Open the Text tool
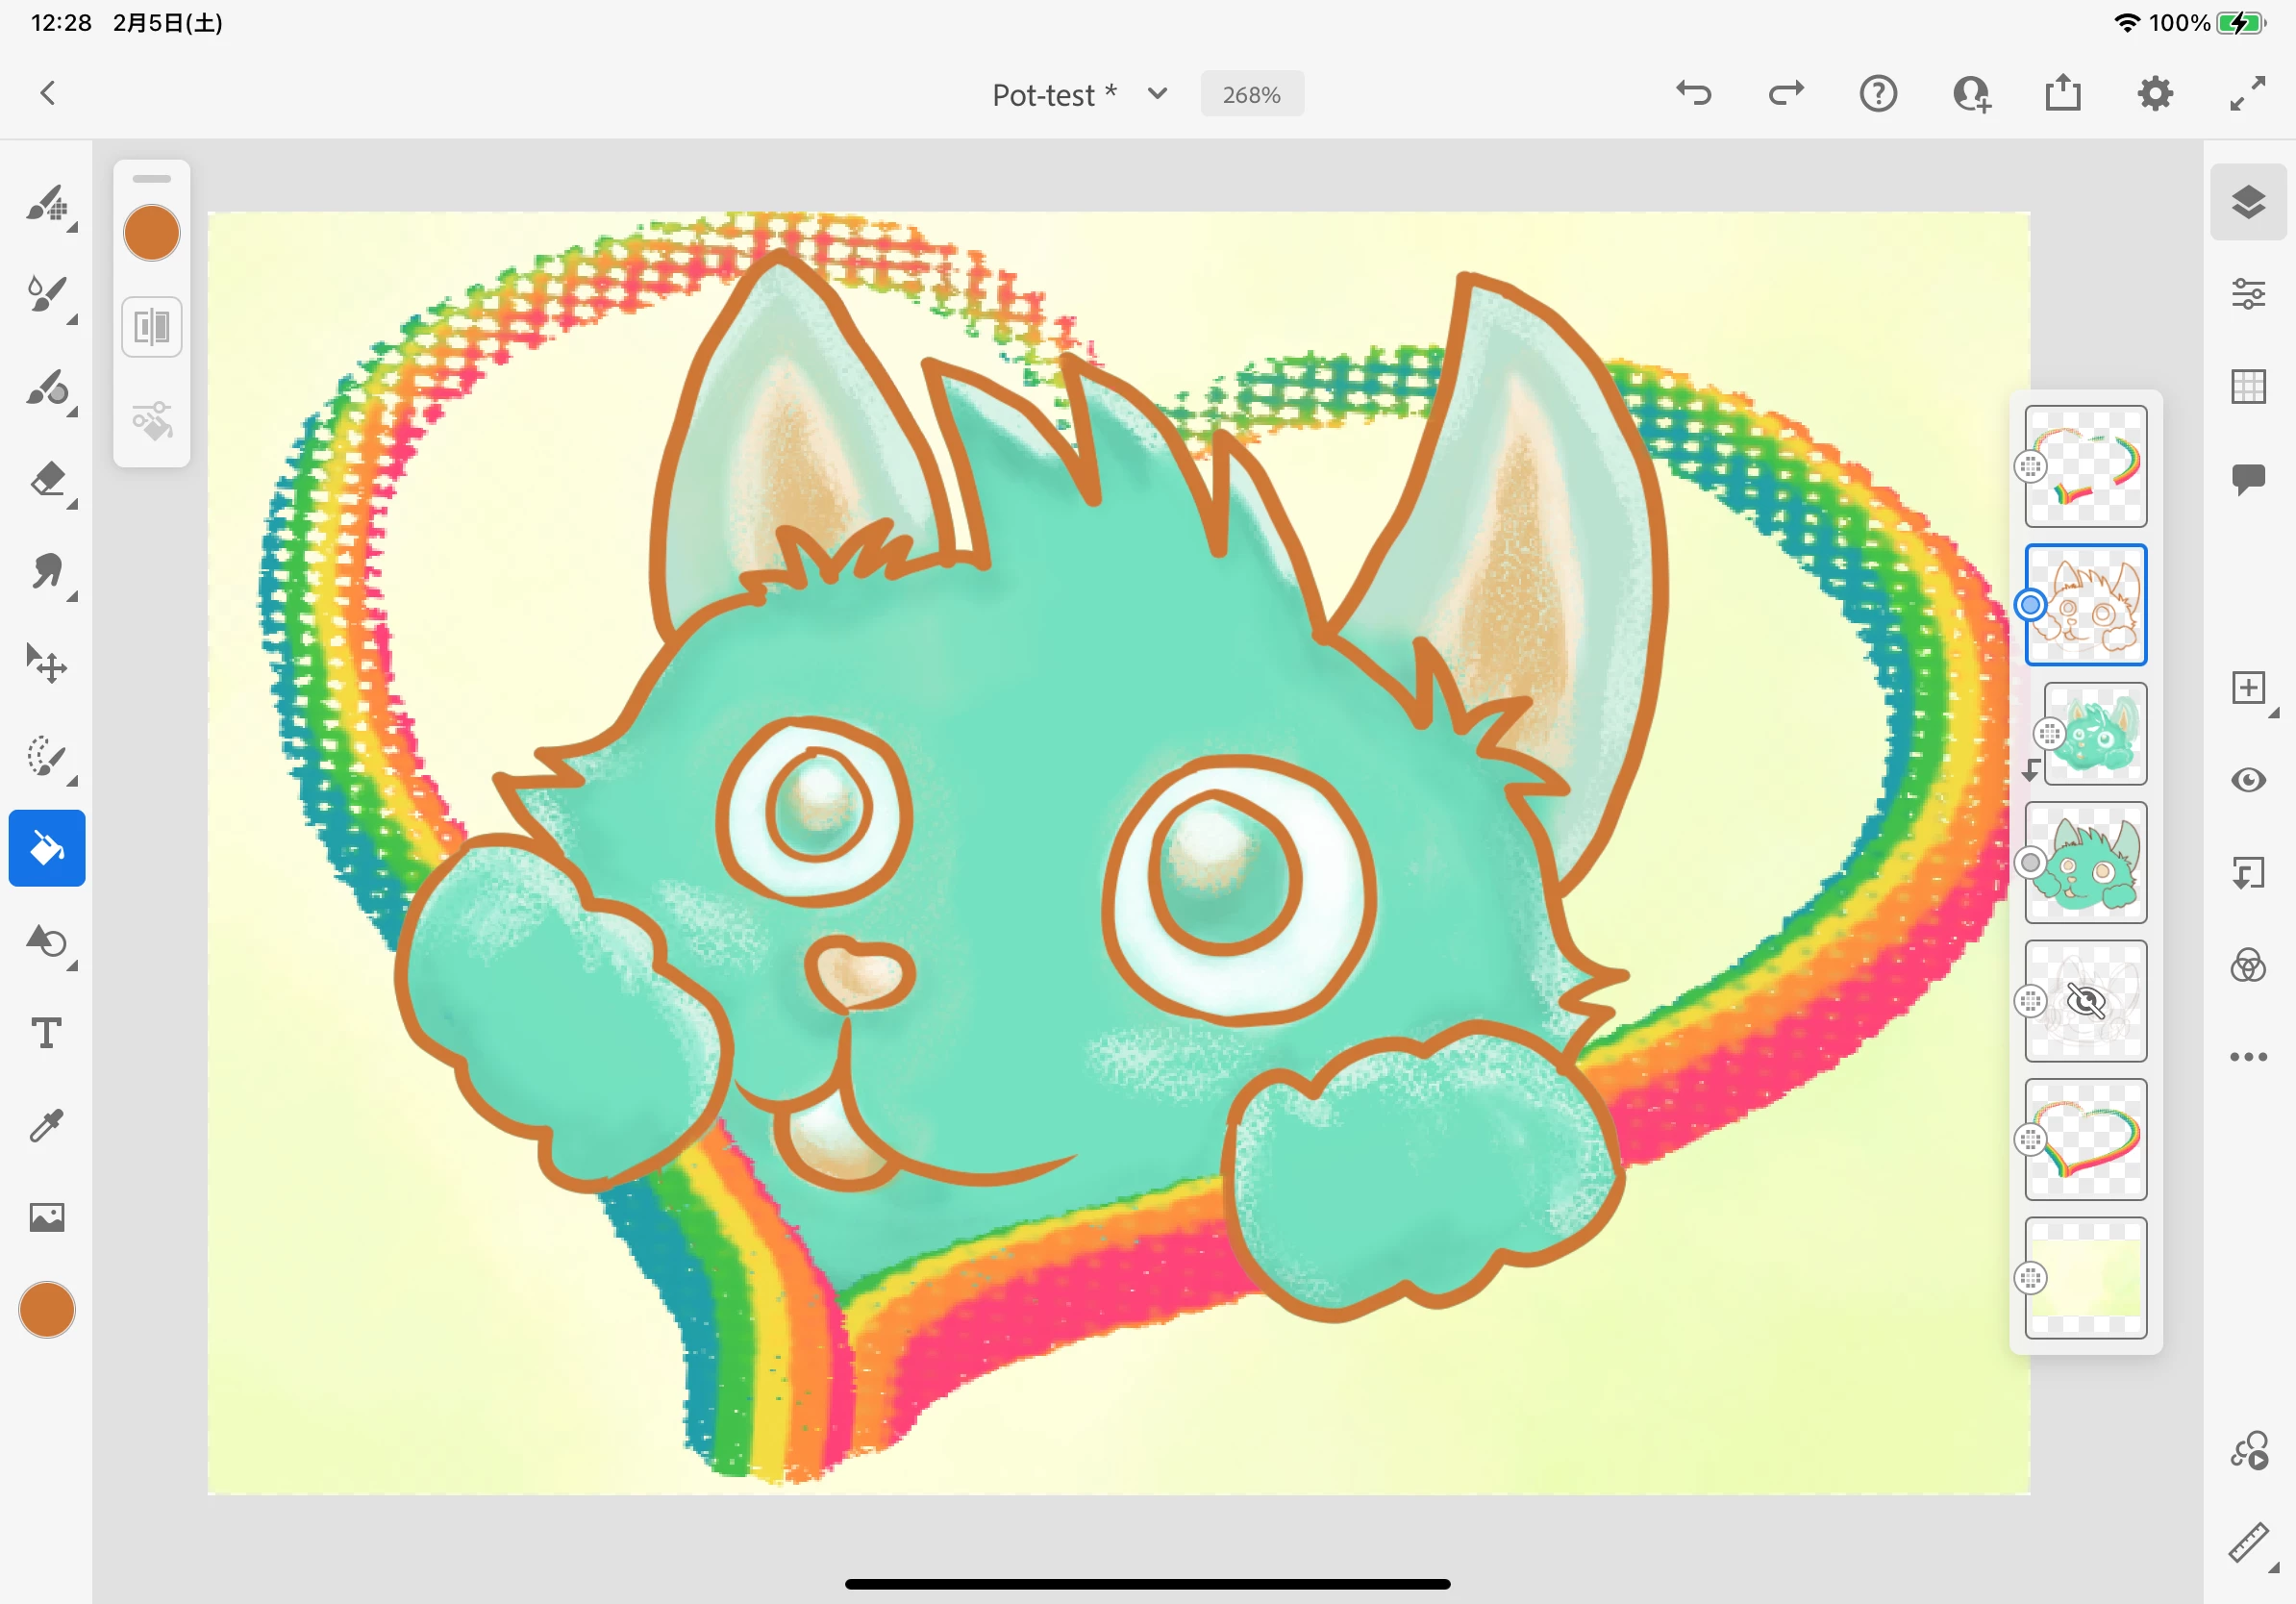This screenshot has height=1604, width=2296. pos(46,1033)
